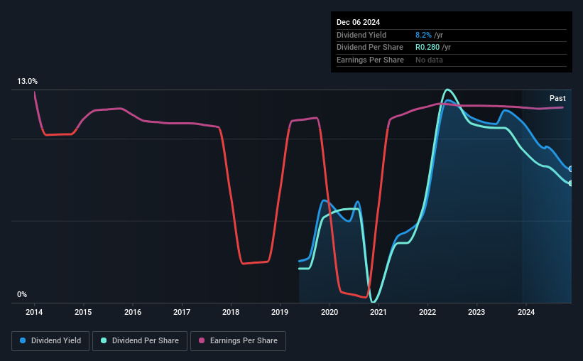This screenshot has height=361, width=583.
Task: Click the Past region label
Action: [557, 98]
